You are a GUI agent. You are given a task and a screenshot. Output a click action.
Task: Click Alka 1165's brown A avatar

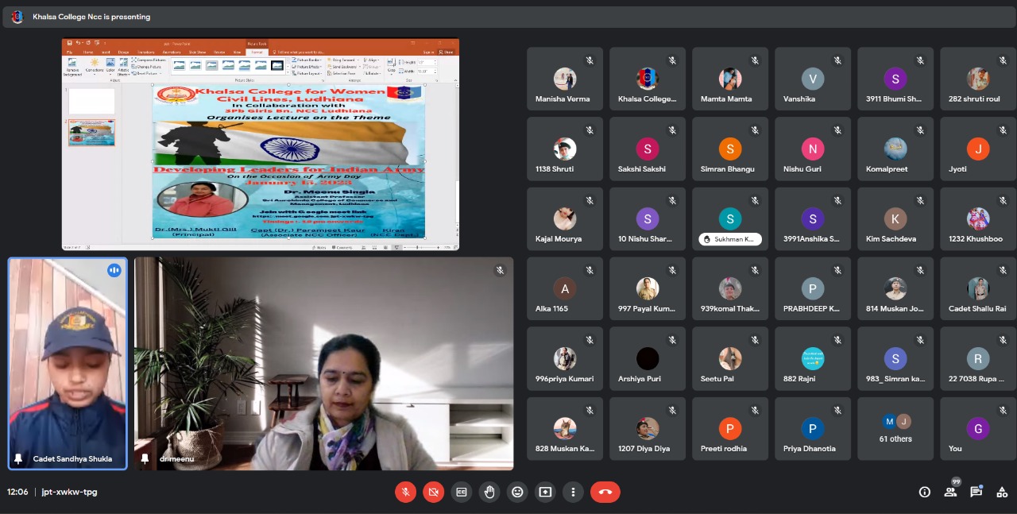click(x=564, y=290)
